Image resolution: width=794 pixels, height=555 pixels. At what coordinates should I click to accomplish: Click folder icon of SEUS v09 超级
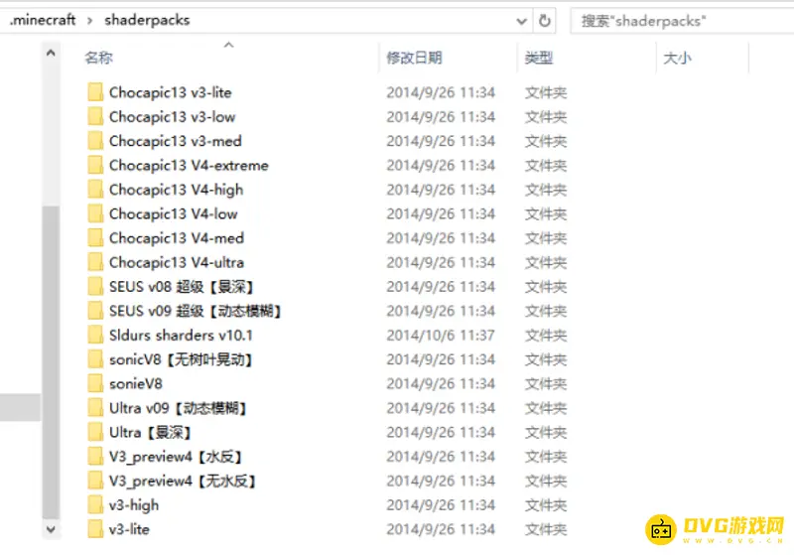(95, 312)
